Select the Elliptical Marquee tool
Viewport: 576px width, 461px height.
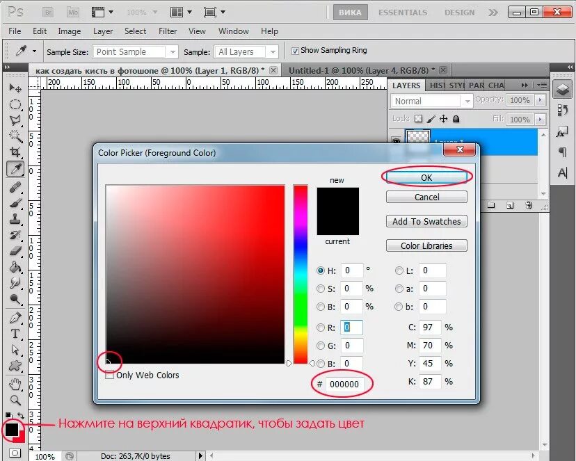click(15, 104)
